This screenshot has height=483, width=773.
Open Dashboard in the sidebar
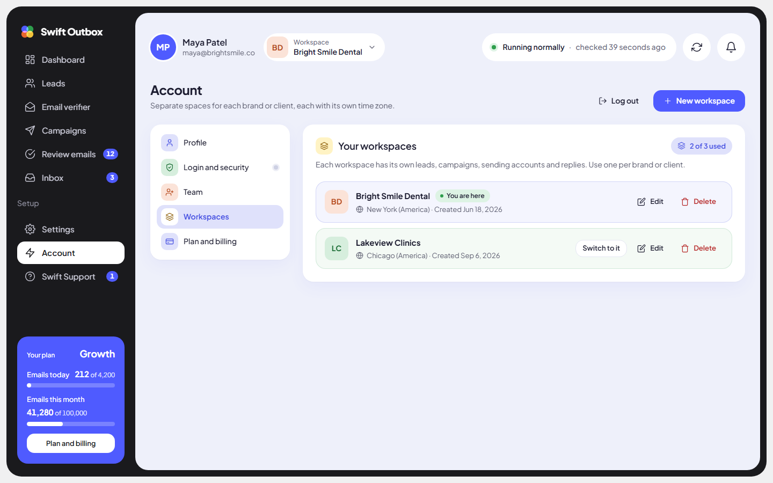(x=71, y=60)
